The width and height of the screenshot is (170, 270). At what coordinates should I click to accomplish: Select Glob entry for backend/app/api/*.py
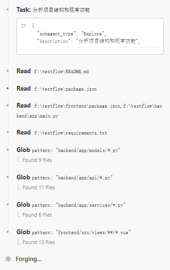(x=65, y=177)
